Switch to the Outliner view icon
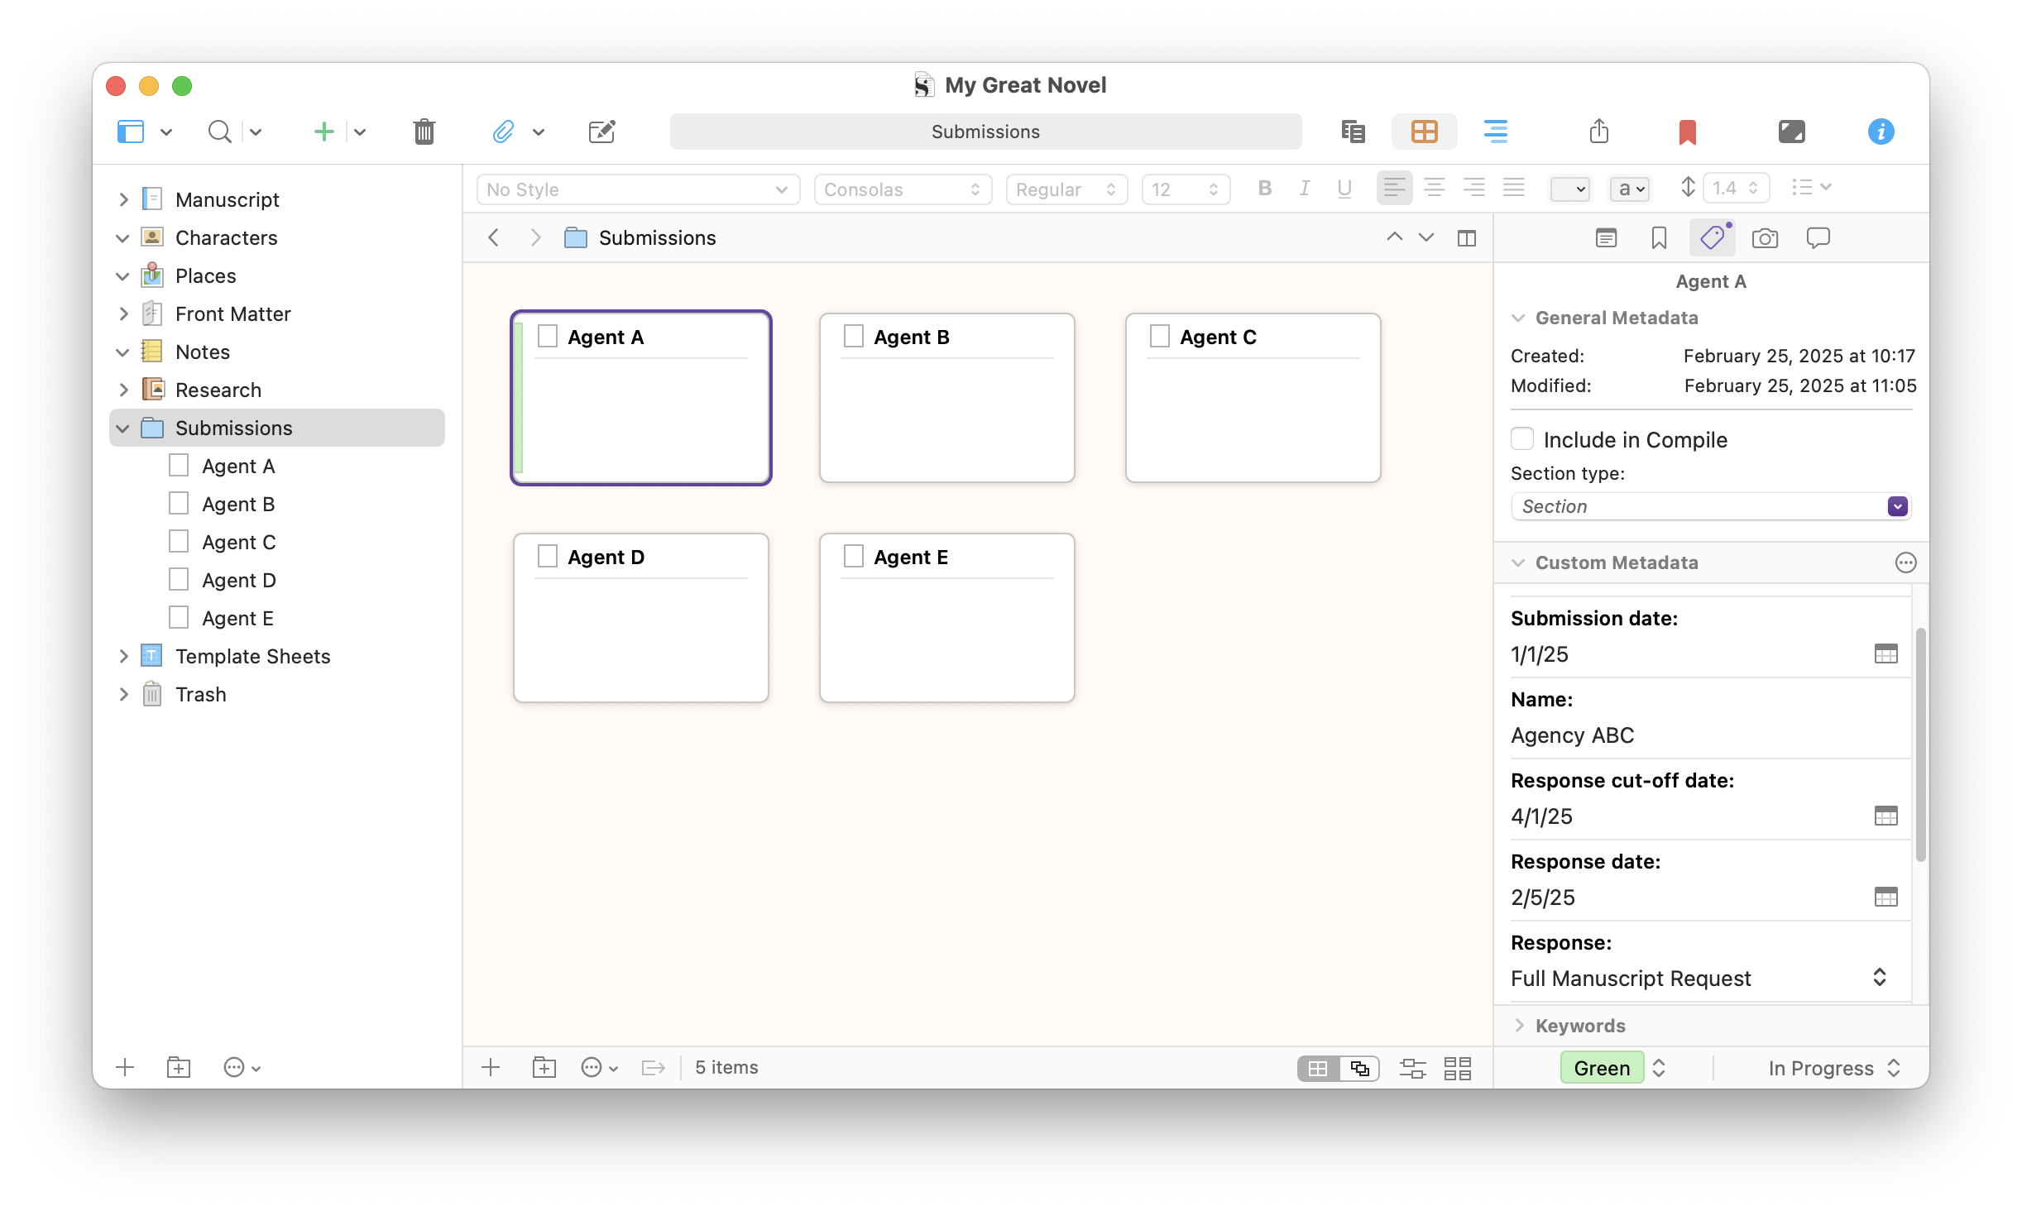The image size is (2022, 1211). click(x=1495, y=132)
